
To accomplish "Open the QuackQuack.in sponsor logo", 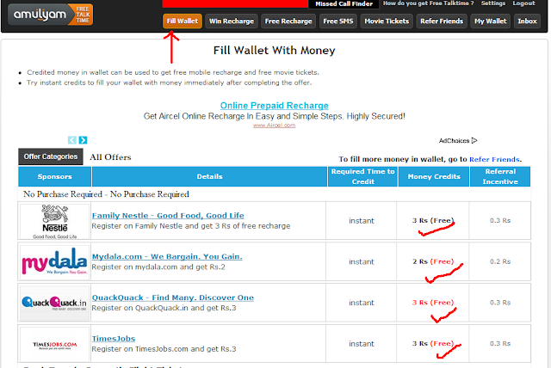I will click(x=55, y=304).
